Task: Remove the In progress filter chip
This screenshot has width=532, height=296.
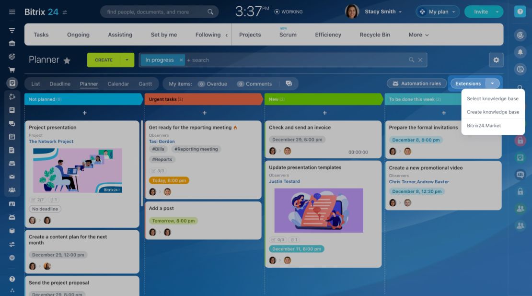Action: pyautogui.click(x=181, y=60)
